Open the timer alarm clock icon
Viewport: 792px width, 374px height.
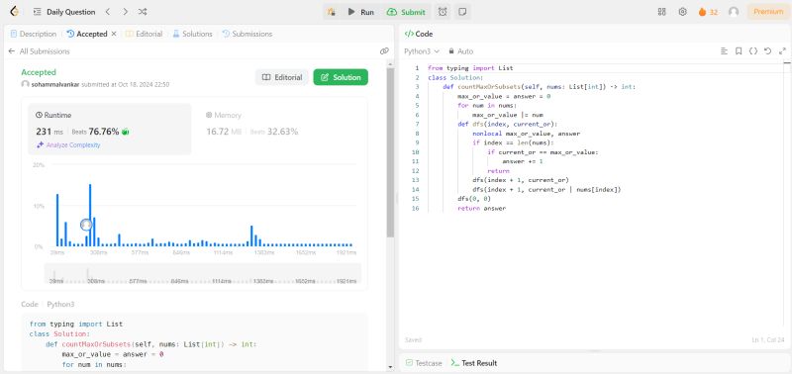443,12
